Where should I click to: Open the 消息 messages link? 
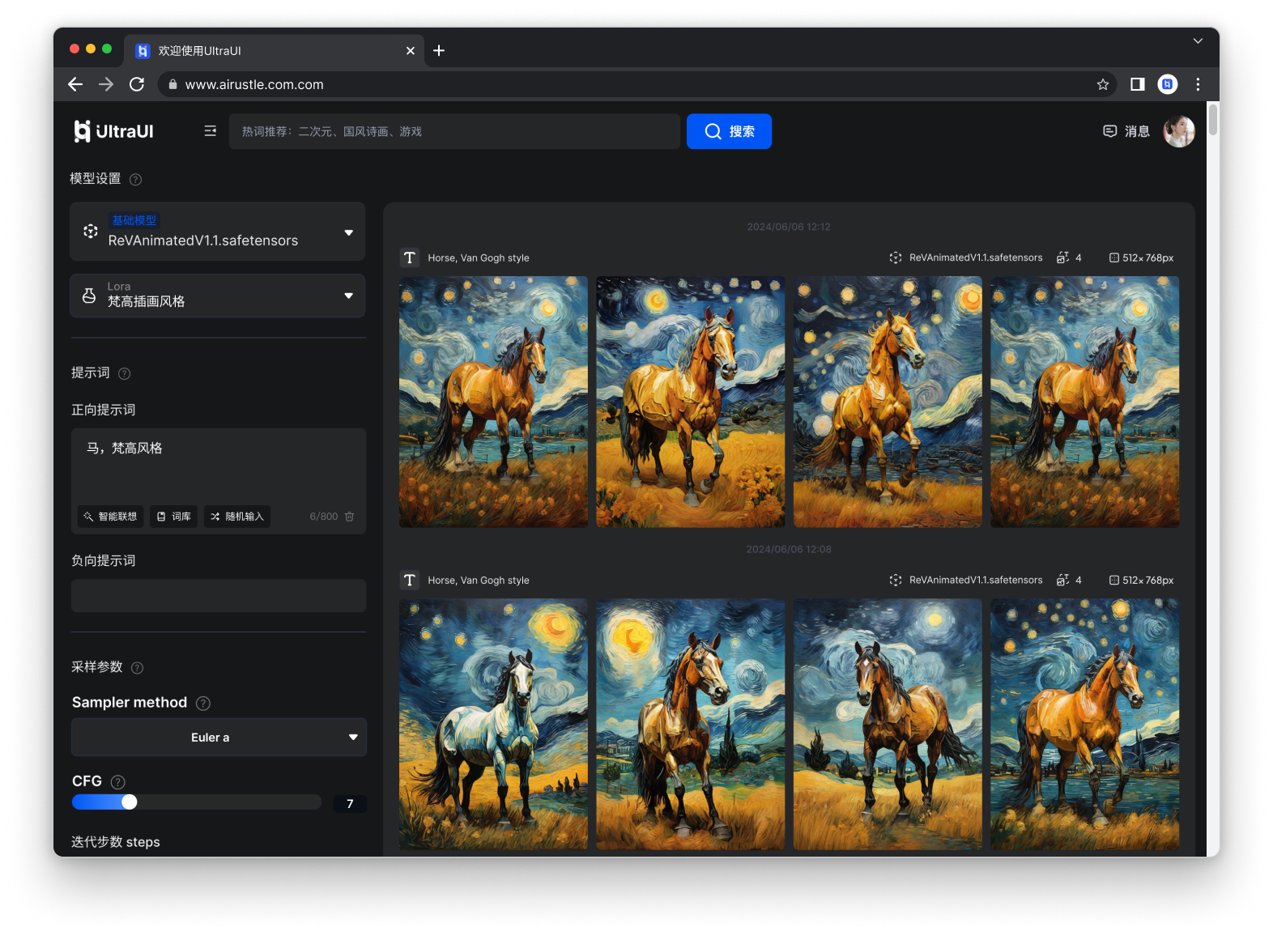(1126, 131)
